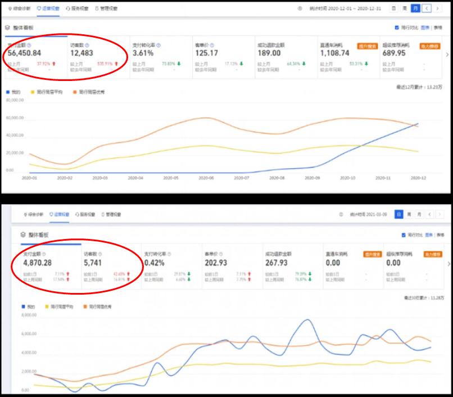Expand more metrics with top panel right chevron
Image resolution: width=453 pixels, height=397 pixels.
pyautogui.click(x=447, y=55)
